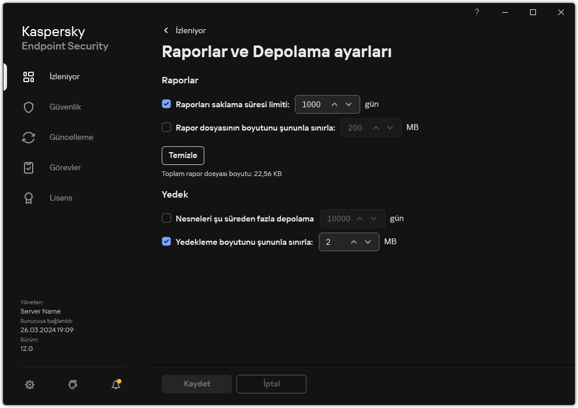This screenshot has width=578, height=408.
Task: Select the Lisans sidebar entry
Action: pos(60,198)
